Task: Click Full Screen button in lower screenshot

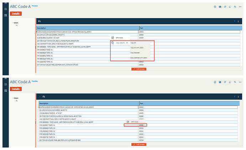Action: tap(139, 144)
